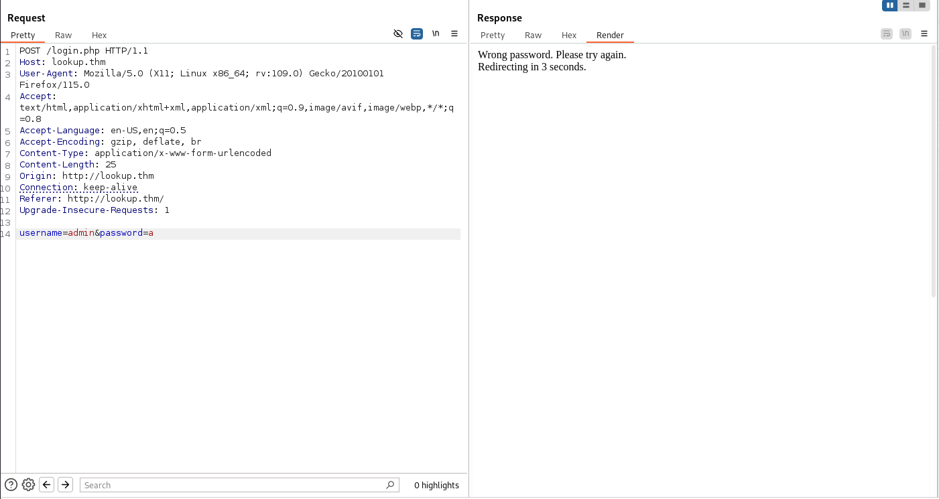Switch to top-bottom stacked layout view
939x499 pixels.
tap(906, 5)
